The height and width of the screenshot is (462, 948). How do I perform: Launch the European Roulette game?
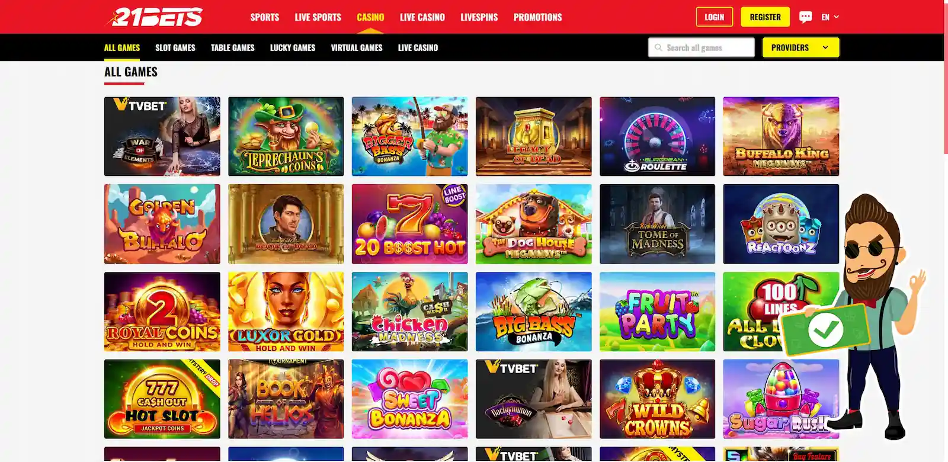point(657,136)
